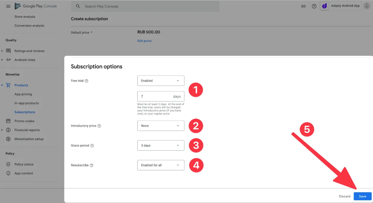The width and height of the screenshot is (373, 203).
Task: Click the Save button
Action: point(363,196)
